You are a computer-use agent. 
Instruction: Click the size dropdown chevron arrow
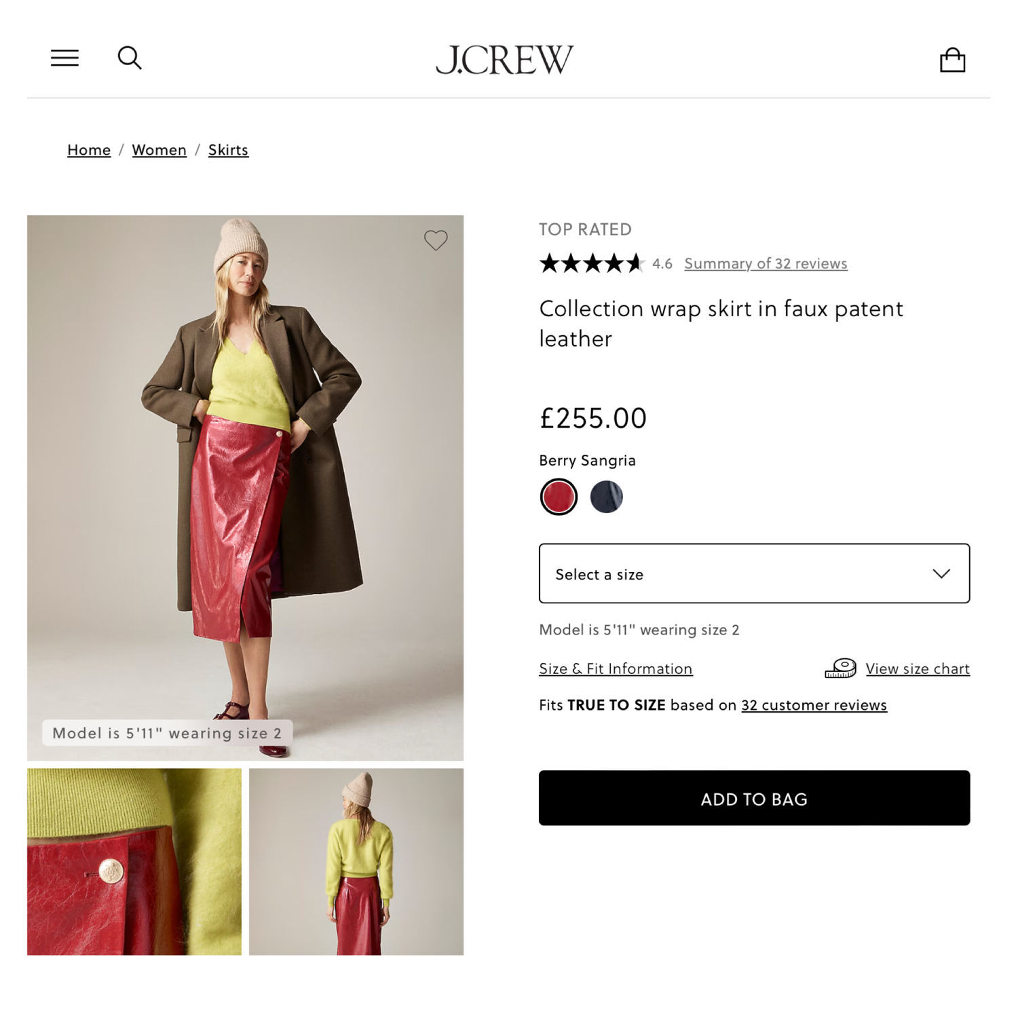pos(941,573)
